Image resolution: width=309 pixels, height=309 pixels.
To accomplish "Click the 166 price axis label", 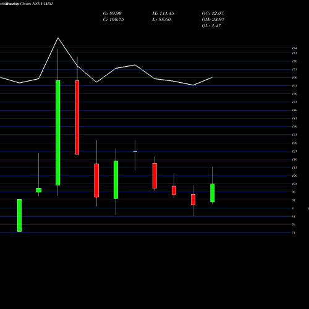I will pos(295,78).
